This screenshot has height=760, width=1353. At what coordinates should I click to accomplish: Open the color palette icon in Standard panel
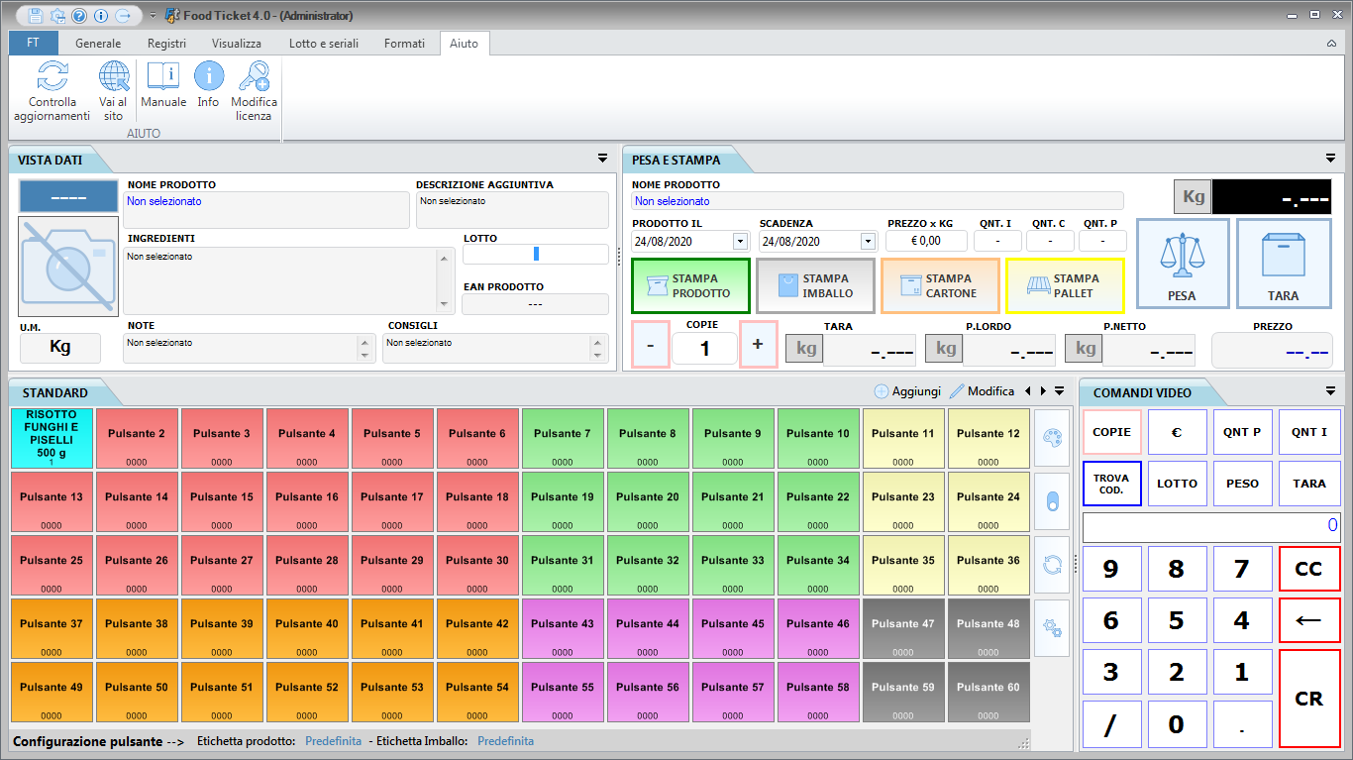[x=1052, y=437]
